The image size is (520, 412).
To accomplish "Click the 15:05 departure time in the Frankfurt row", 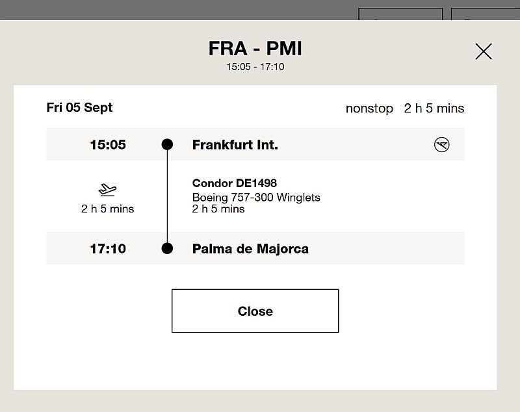I will (107, 145).
